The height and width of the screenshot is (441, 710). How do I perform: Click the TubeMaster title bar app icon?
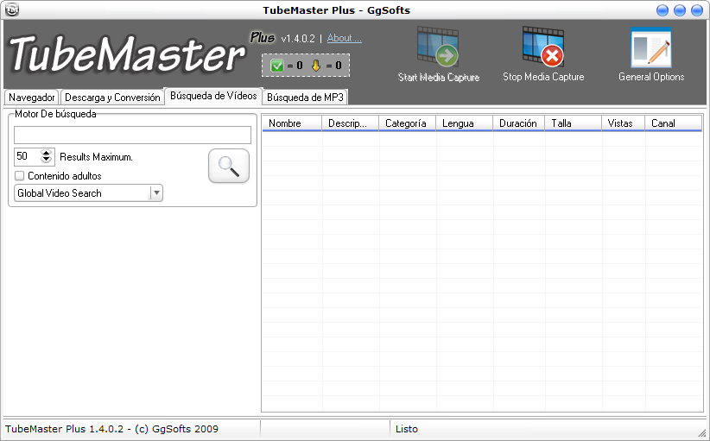coord(12,10)
